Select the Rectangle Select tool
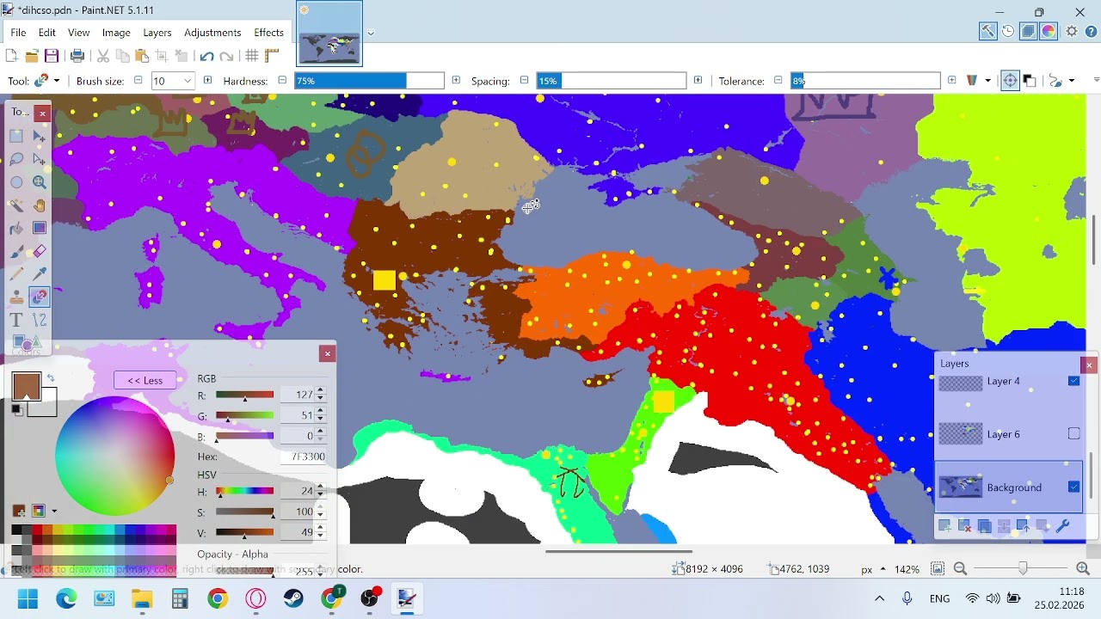Image resolution: width=1101 pixels, height=619 pixels. pos(16,136)
